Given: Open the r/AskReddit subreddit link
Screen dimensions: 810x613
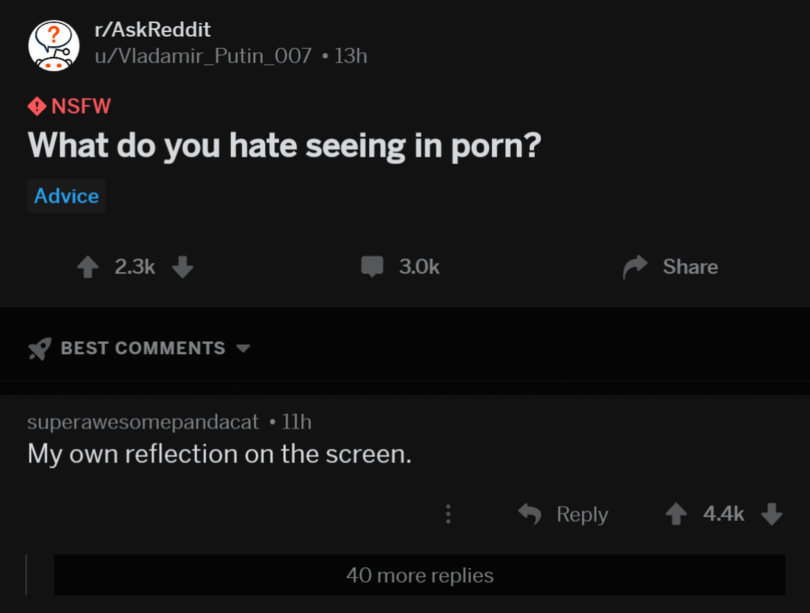Looking at the screenshot, I should pyautogui.click(x=152, y=29).
